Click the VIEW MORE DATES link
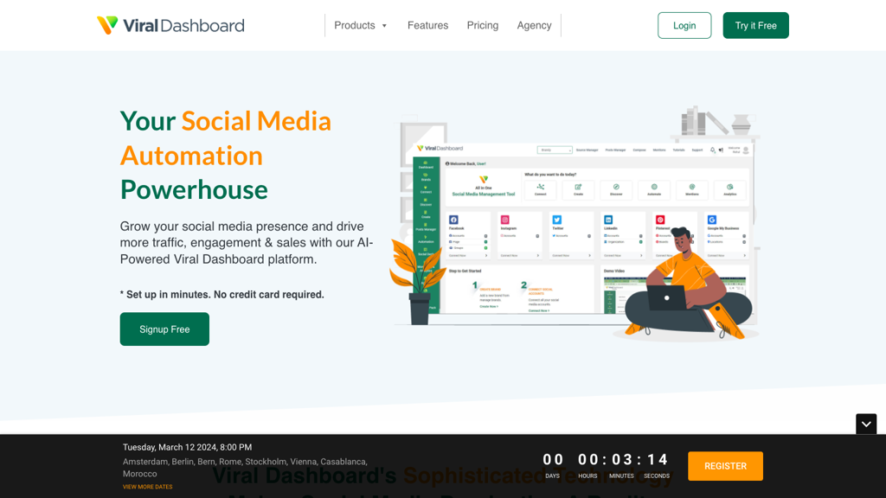The width and height of the screenshot is (886, 498). pyautogui.click(x=146, y=487)
